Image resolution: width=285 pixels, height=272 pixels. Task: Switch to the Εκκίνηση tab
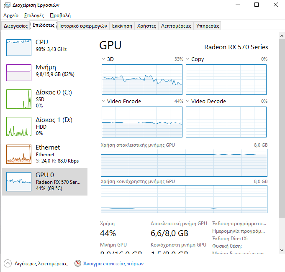pos(122,26)
